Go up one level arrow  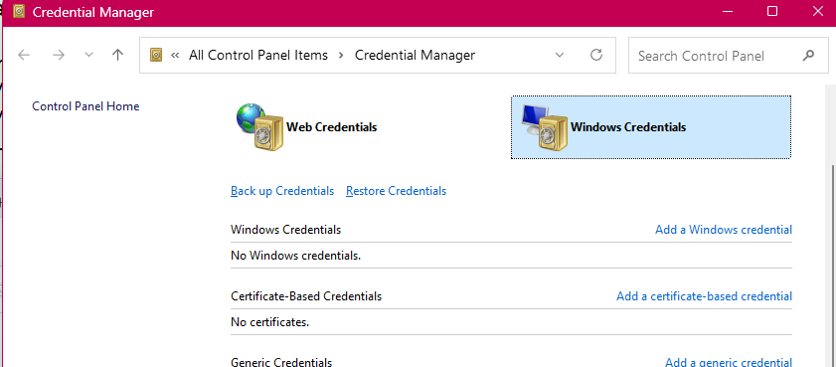(x=118, y=55)
